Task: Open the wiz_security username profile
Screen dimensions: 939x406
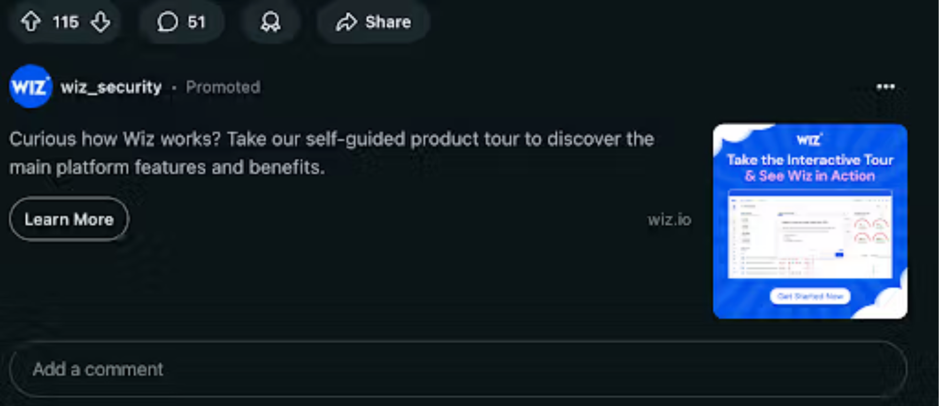Action: [x=111, y=87]
